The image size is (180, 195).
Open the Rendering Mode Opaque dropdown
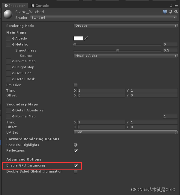[x=126, y=26]
